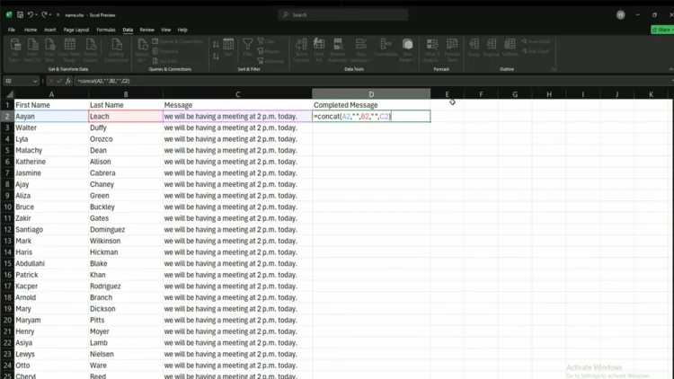Image resolution: width=674 pixels, height=379 pixels.
Task: Select row 12 header
Action: pos(7,229)
